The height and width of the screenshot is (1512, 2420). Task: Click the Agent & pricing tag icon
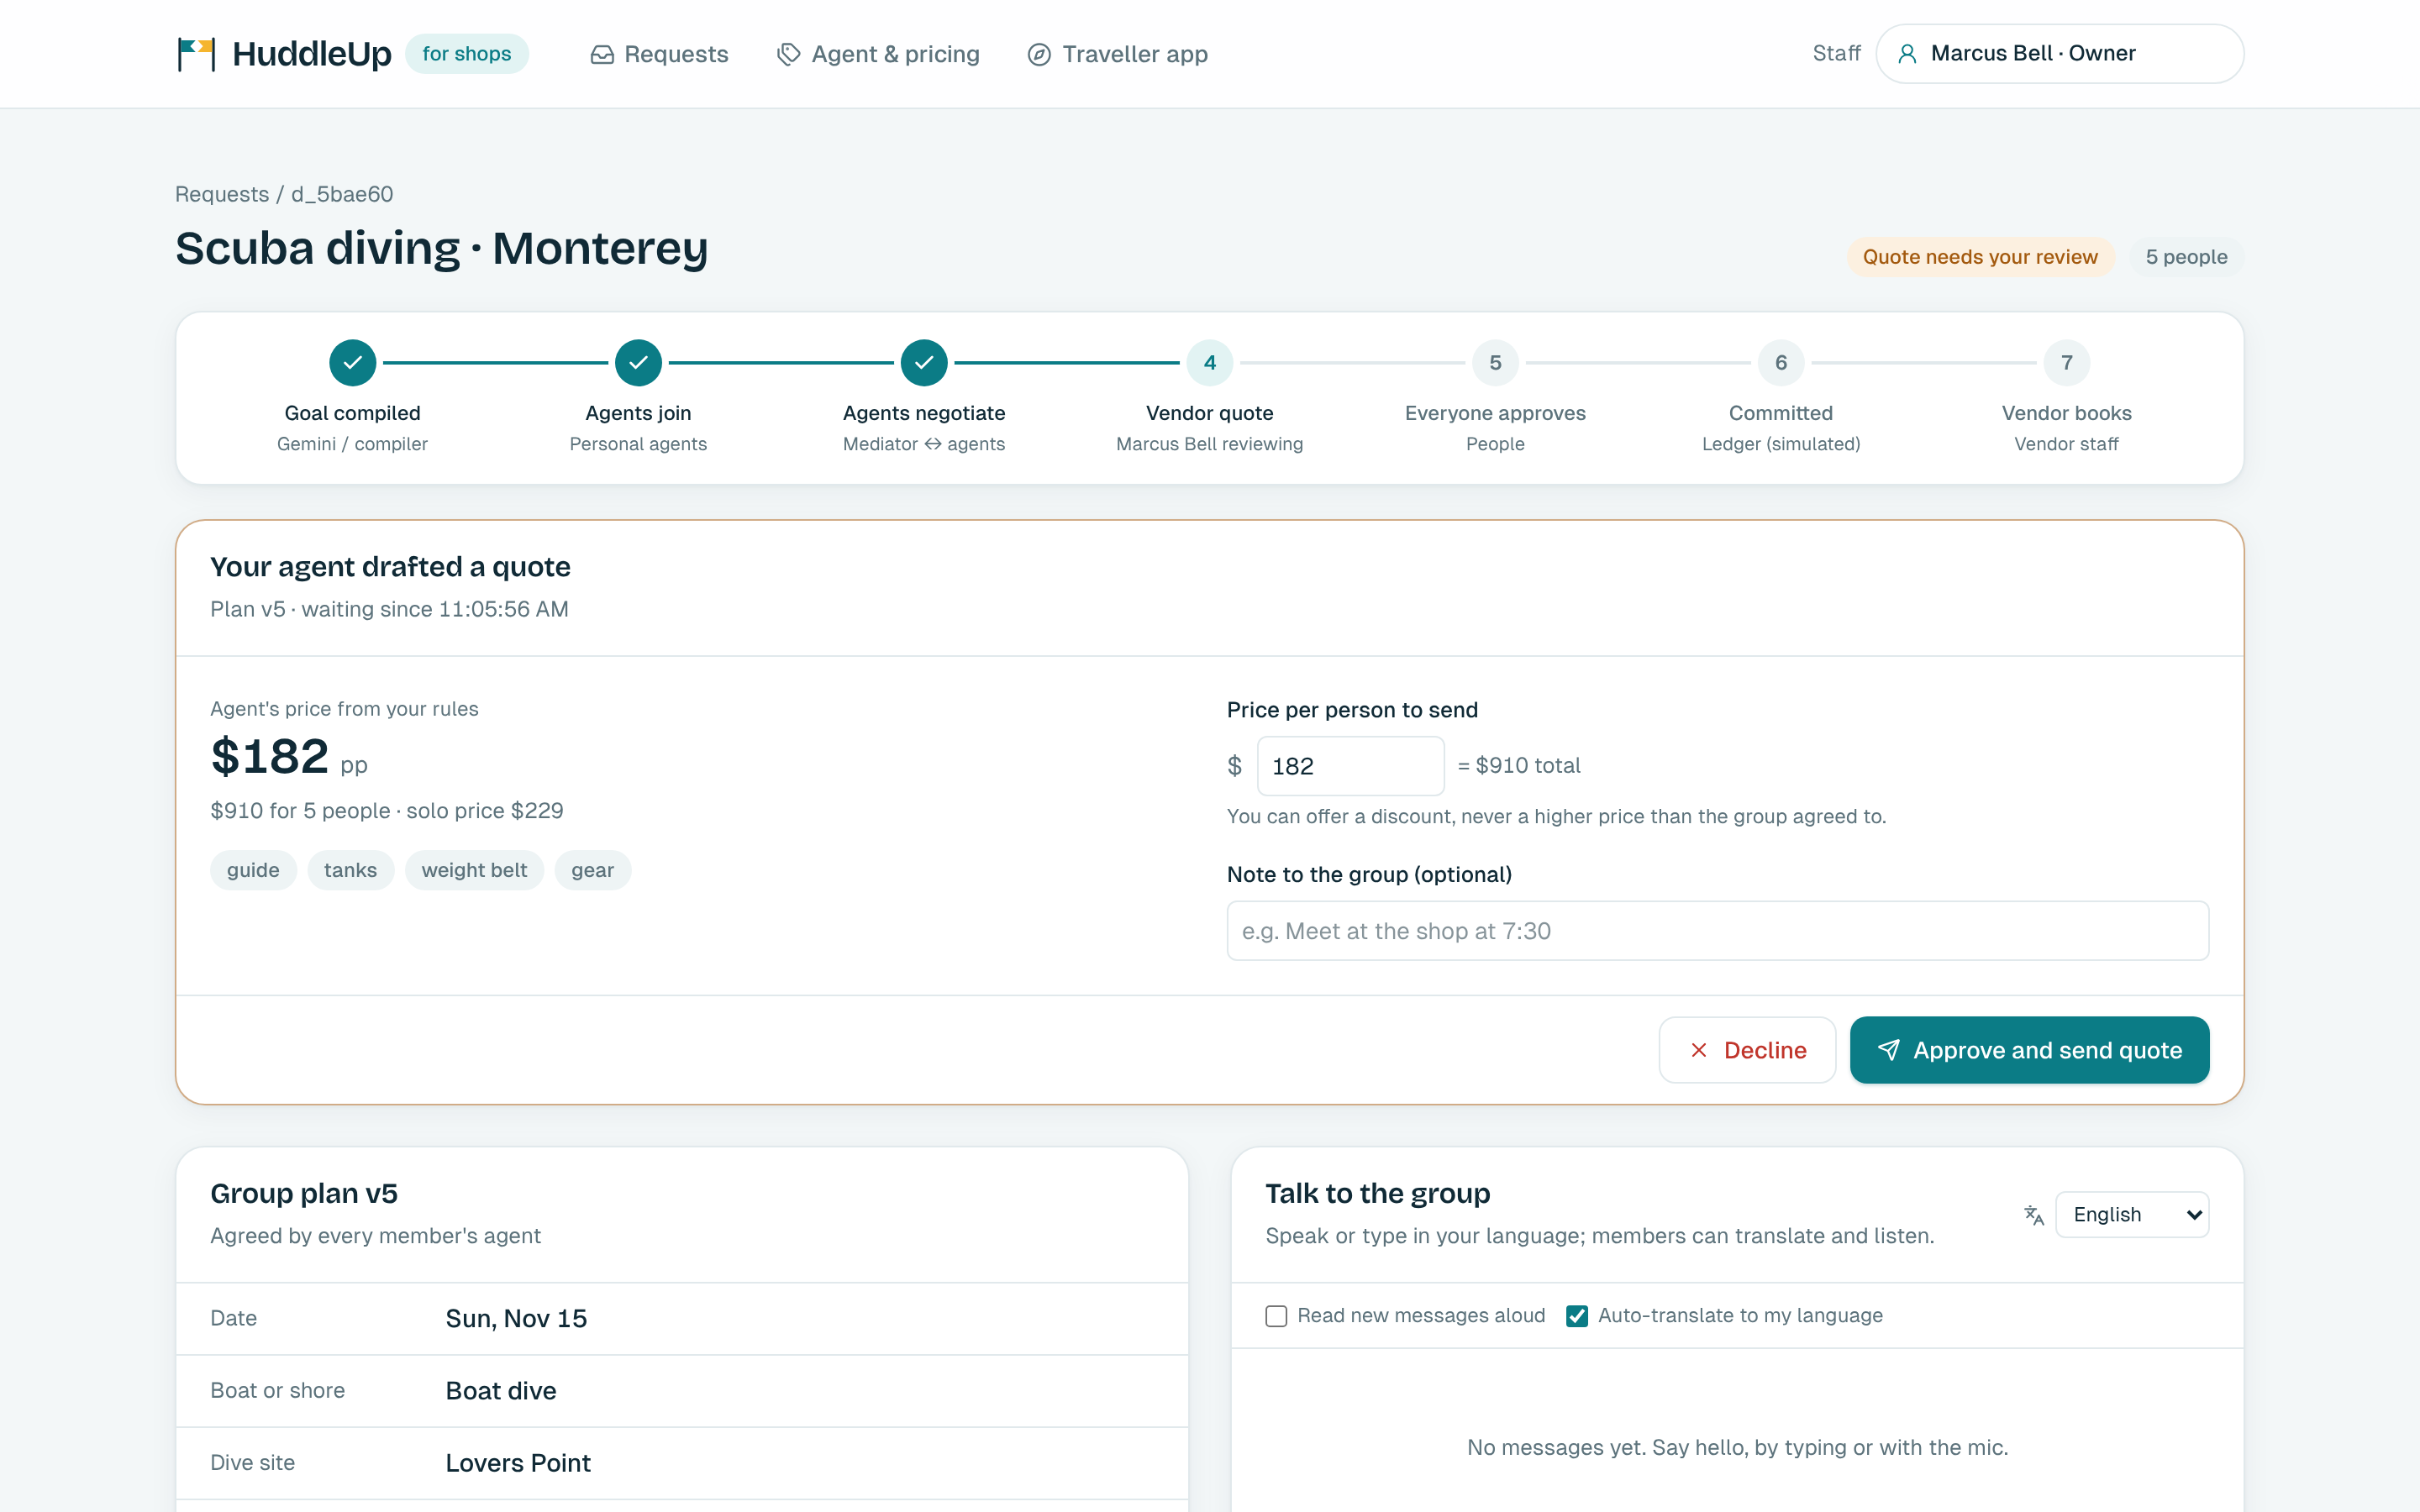789,54
